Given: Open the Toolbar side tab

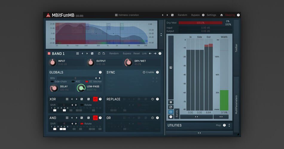Looking at the screenshot, I should (236, 48).
